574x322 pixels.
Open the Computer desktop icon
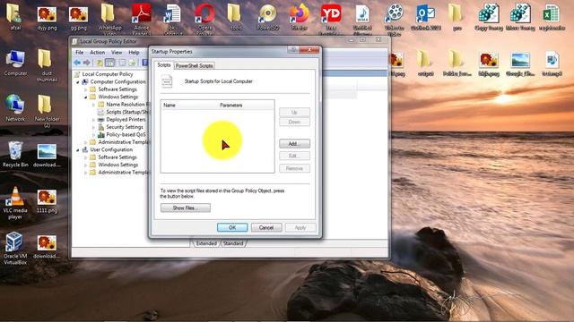15,64
